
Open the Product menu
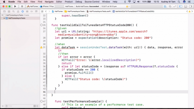pyautogui.click(x=69, y=1)
